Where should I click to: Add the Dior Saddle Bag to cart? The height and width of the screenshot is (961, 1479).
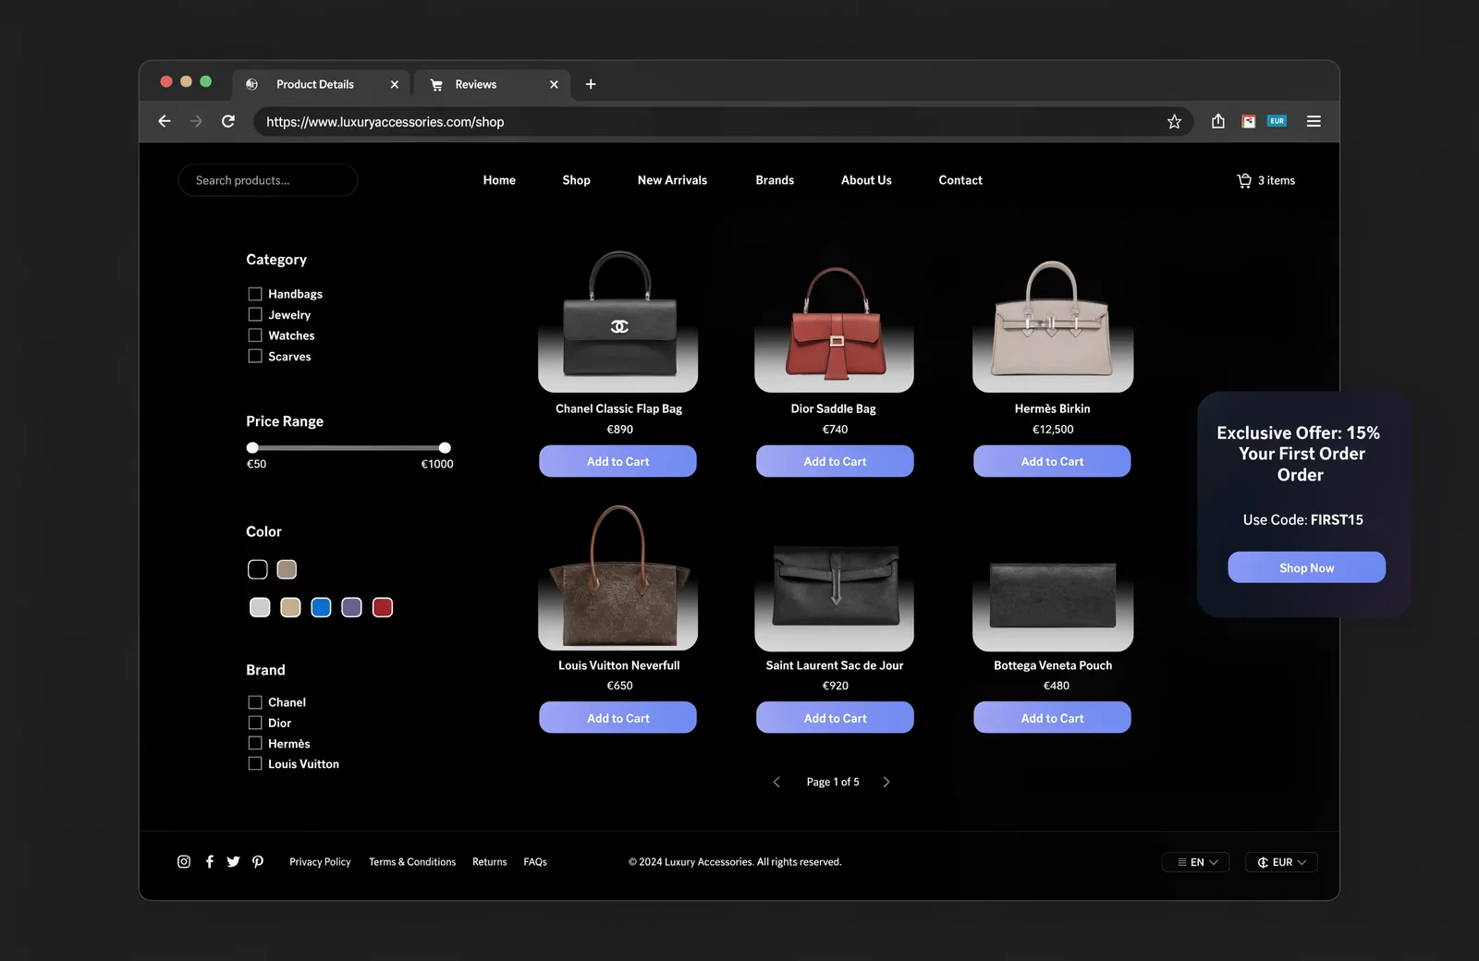tap(835, 461)
